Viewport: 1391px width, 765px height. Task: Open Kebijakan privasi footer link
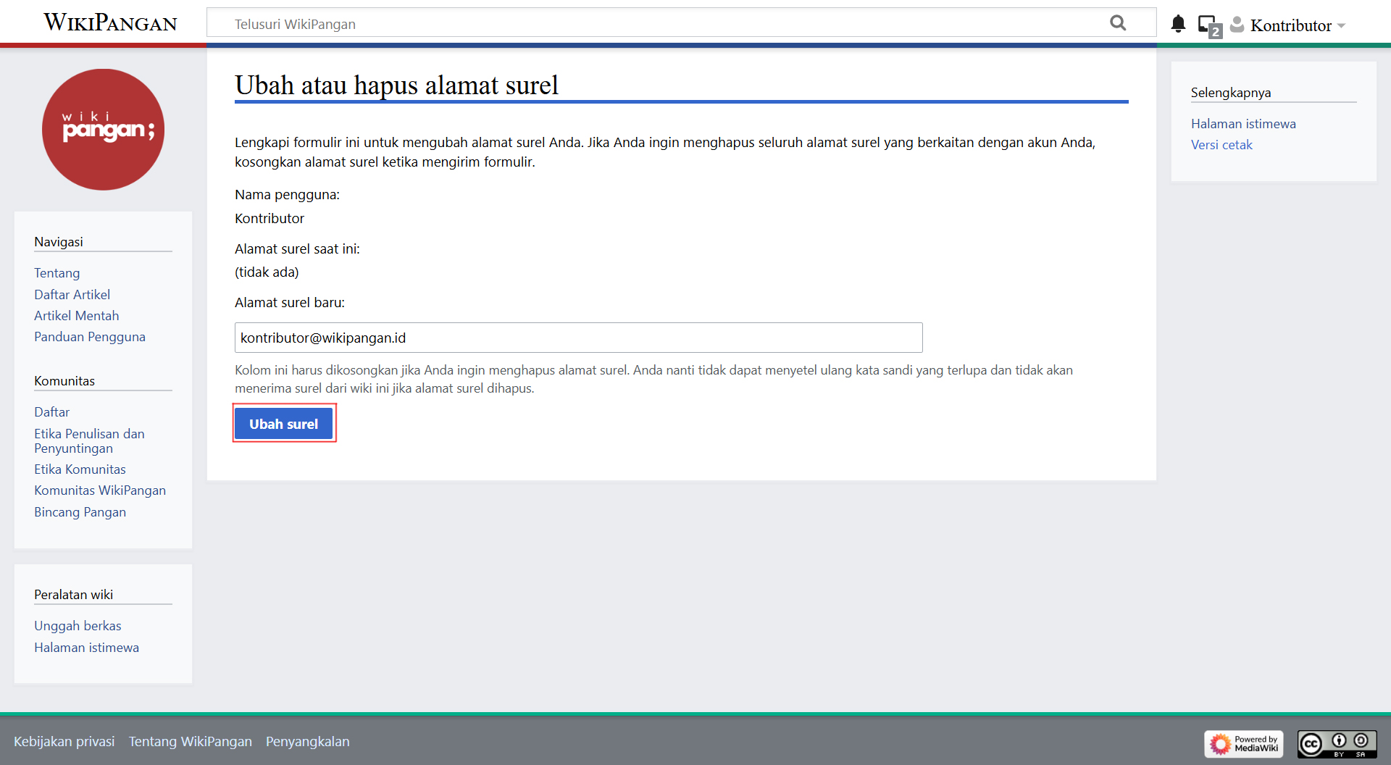click(64, 742)
